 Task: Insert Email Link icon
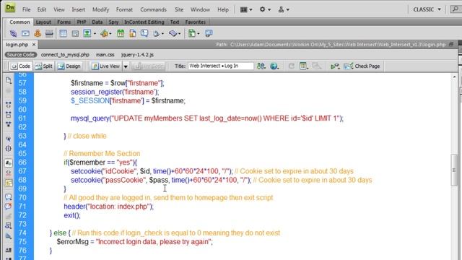point(25,33)
